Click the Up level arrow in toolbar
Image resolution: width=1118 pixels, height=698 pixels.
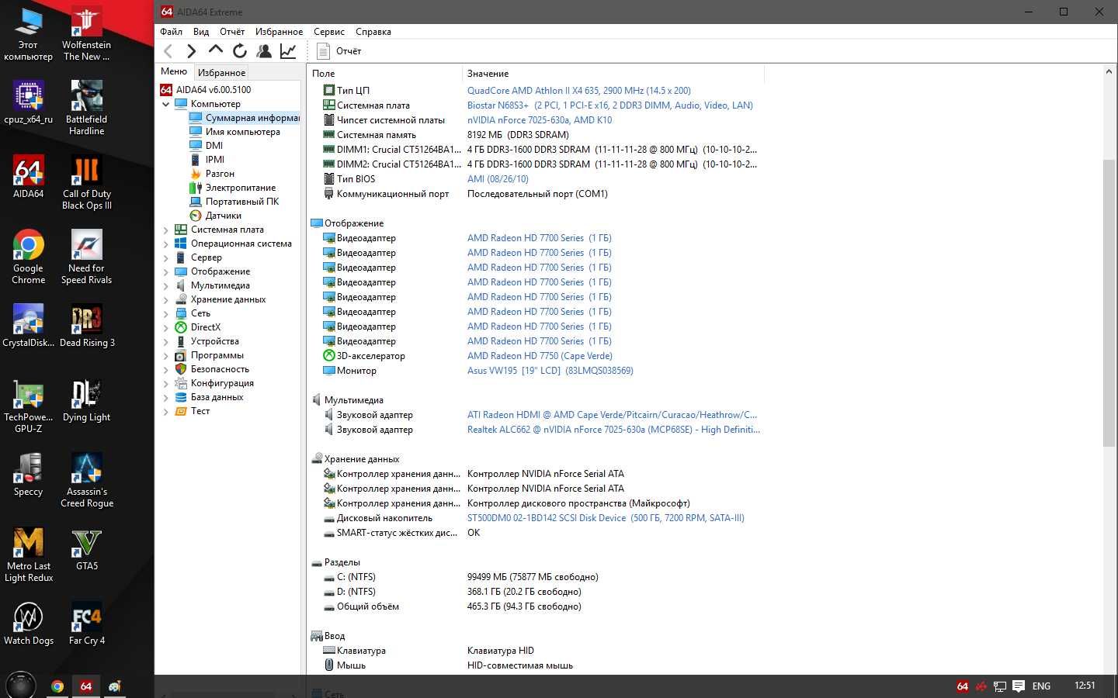(x=216, y=50)
